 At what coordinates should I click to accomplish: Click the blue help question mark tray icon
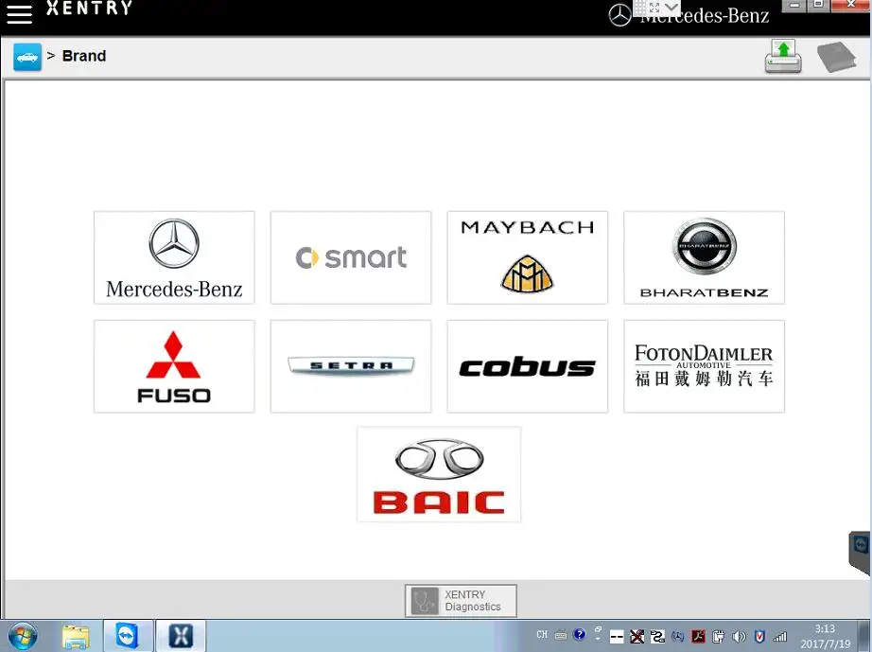point(580,634)
